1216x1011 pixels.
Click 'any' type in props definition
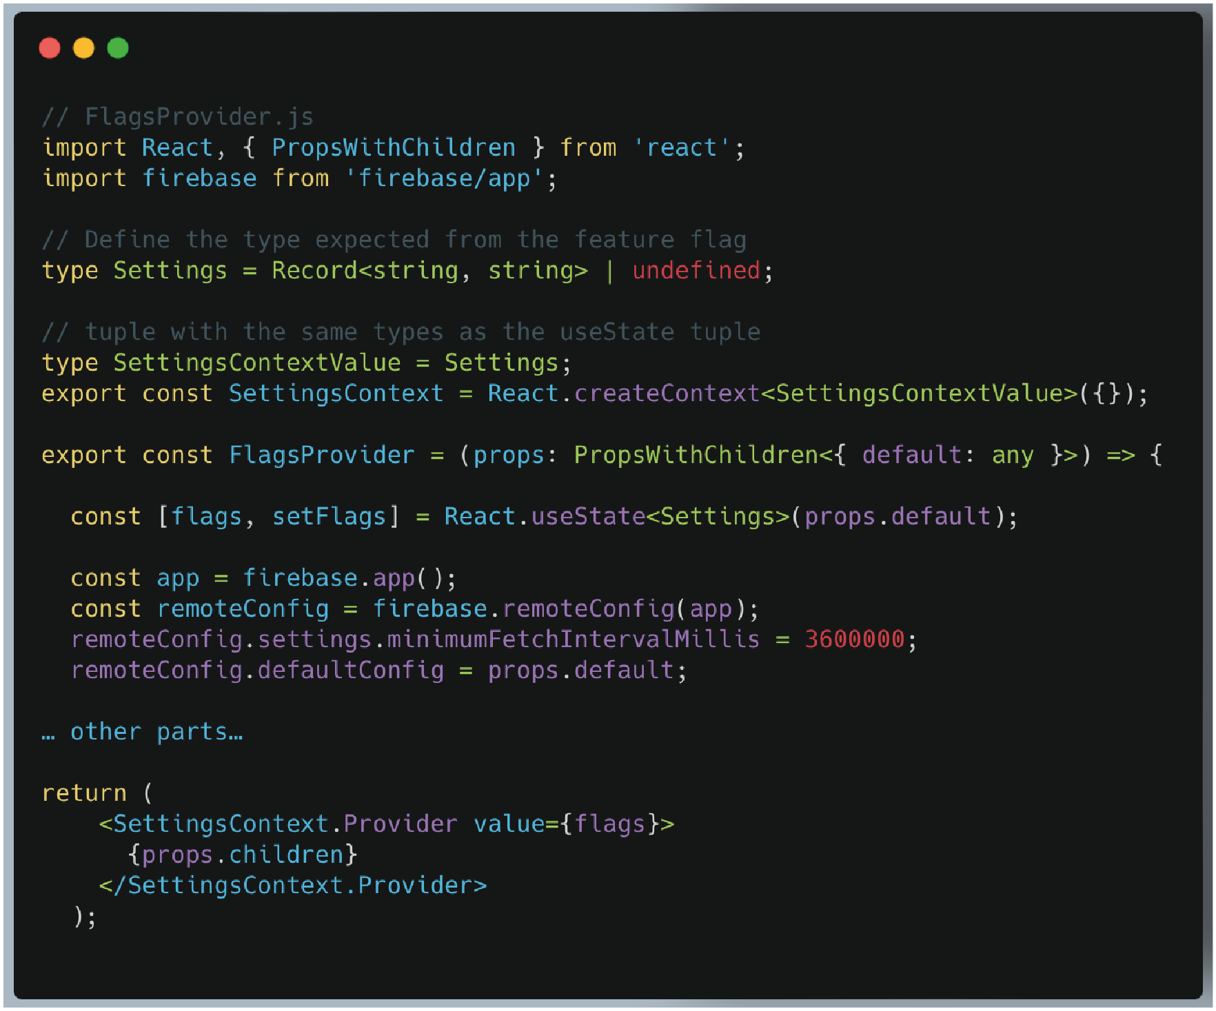(x=1013, y=455)
